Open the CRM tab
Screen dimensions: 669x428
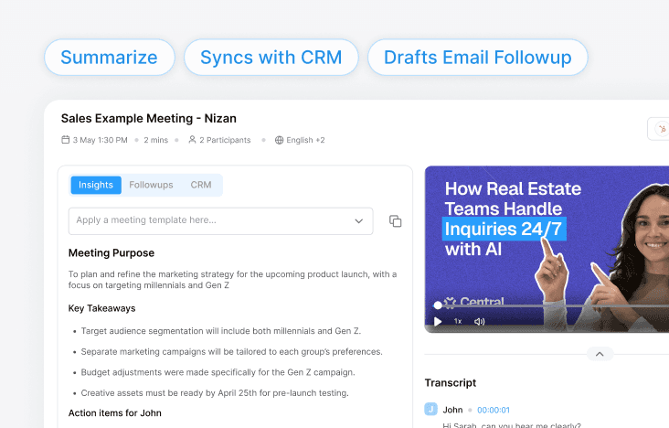tap(201, 185)
